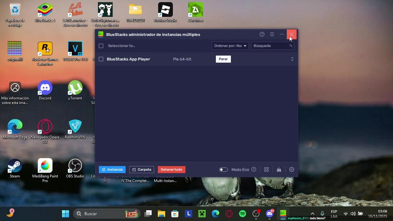Select the ZArchiver desktop icon

click(x=196, y=13)
